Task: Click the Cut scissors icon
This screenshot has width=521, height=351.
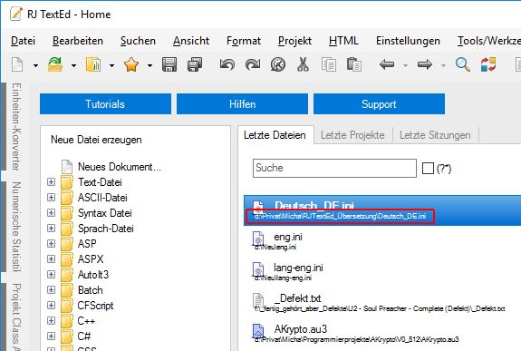Action: (x=303, y=64)
